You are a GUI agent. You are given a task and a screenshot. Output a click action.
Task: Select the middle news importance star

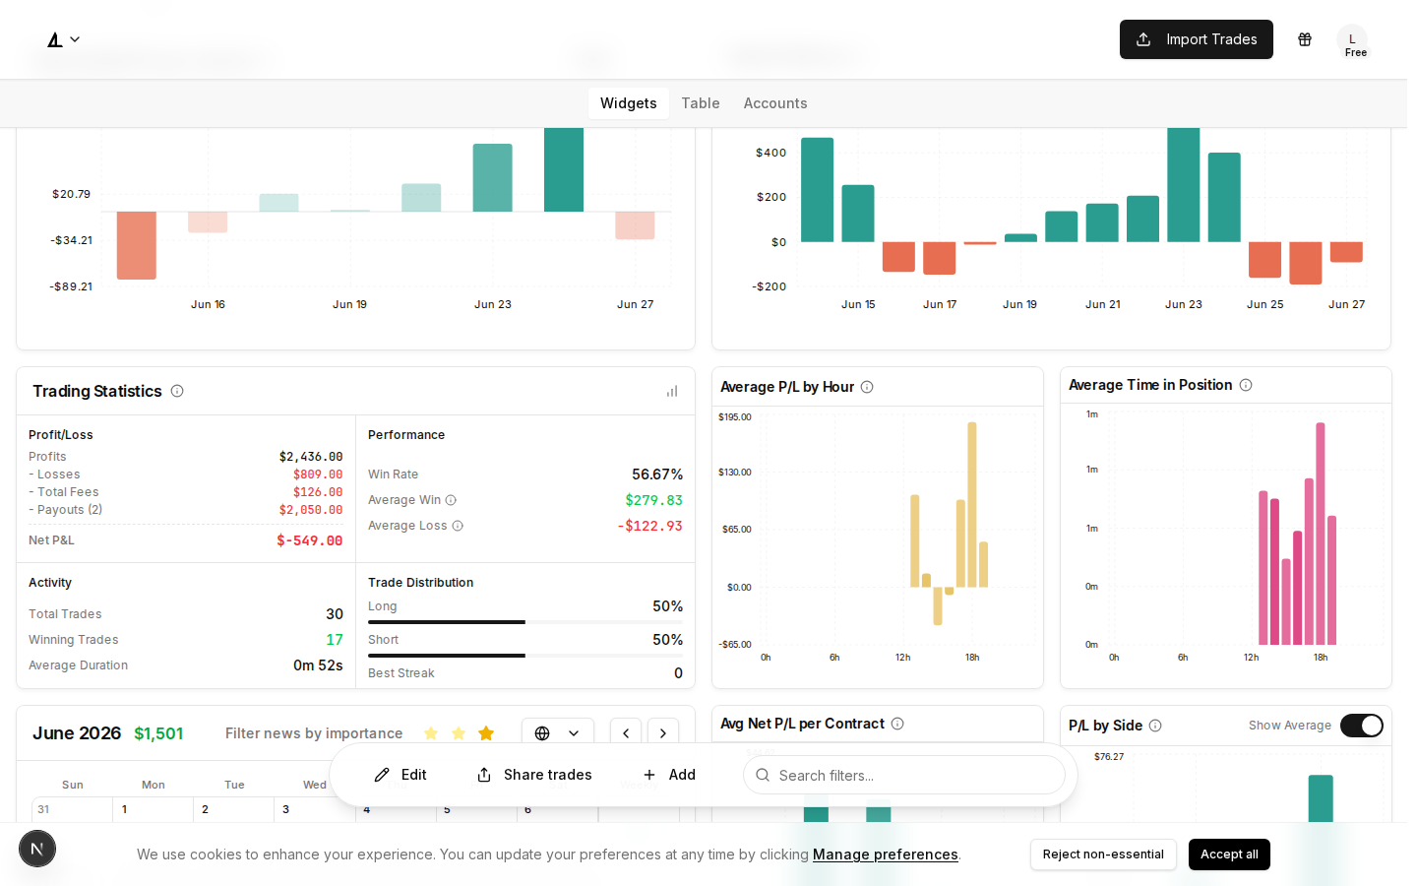click(x=459, y=733)
